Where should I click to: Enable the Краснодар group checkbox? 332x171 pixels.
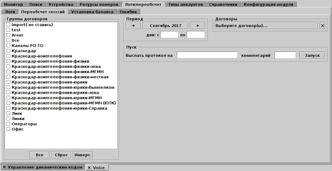(x=9, y=51)
